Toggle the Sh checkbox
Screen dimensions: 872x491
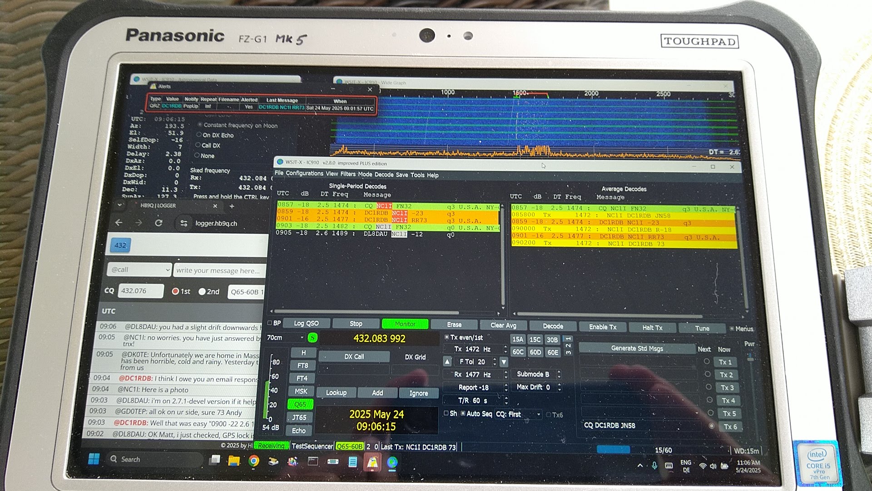(x=446, y=413)
